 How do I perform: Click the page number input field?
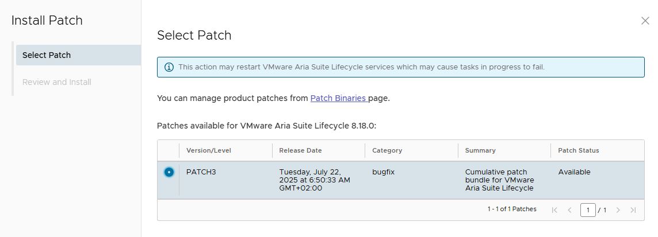pyautogui.click(x=588, y=210)
